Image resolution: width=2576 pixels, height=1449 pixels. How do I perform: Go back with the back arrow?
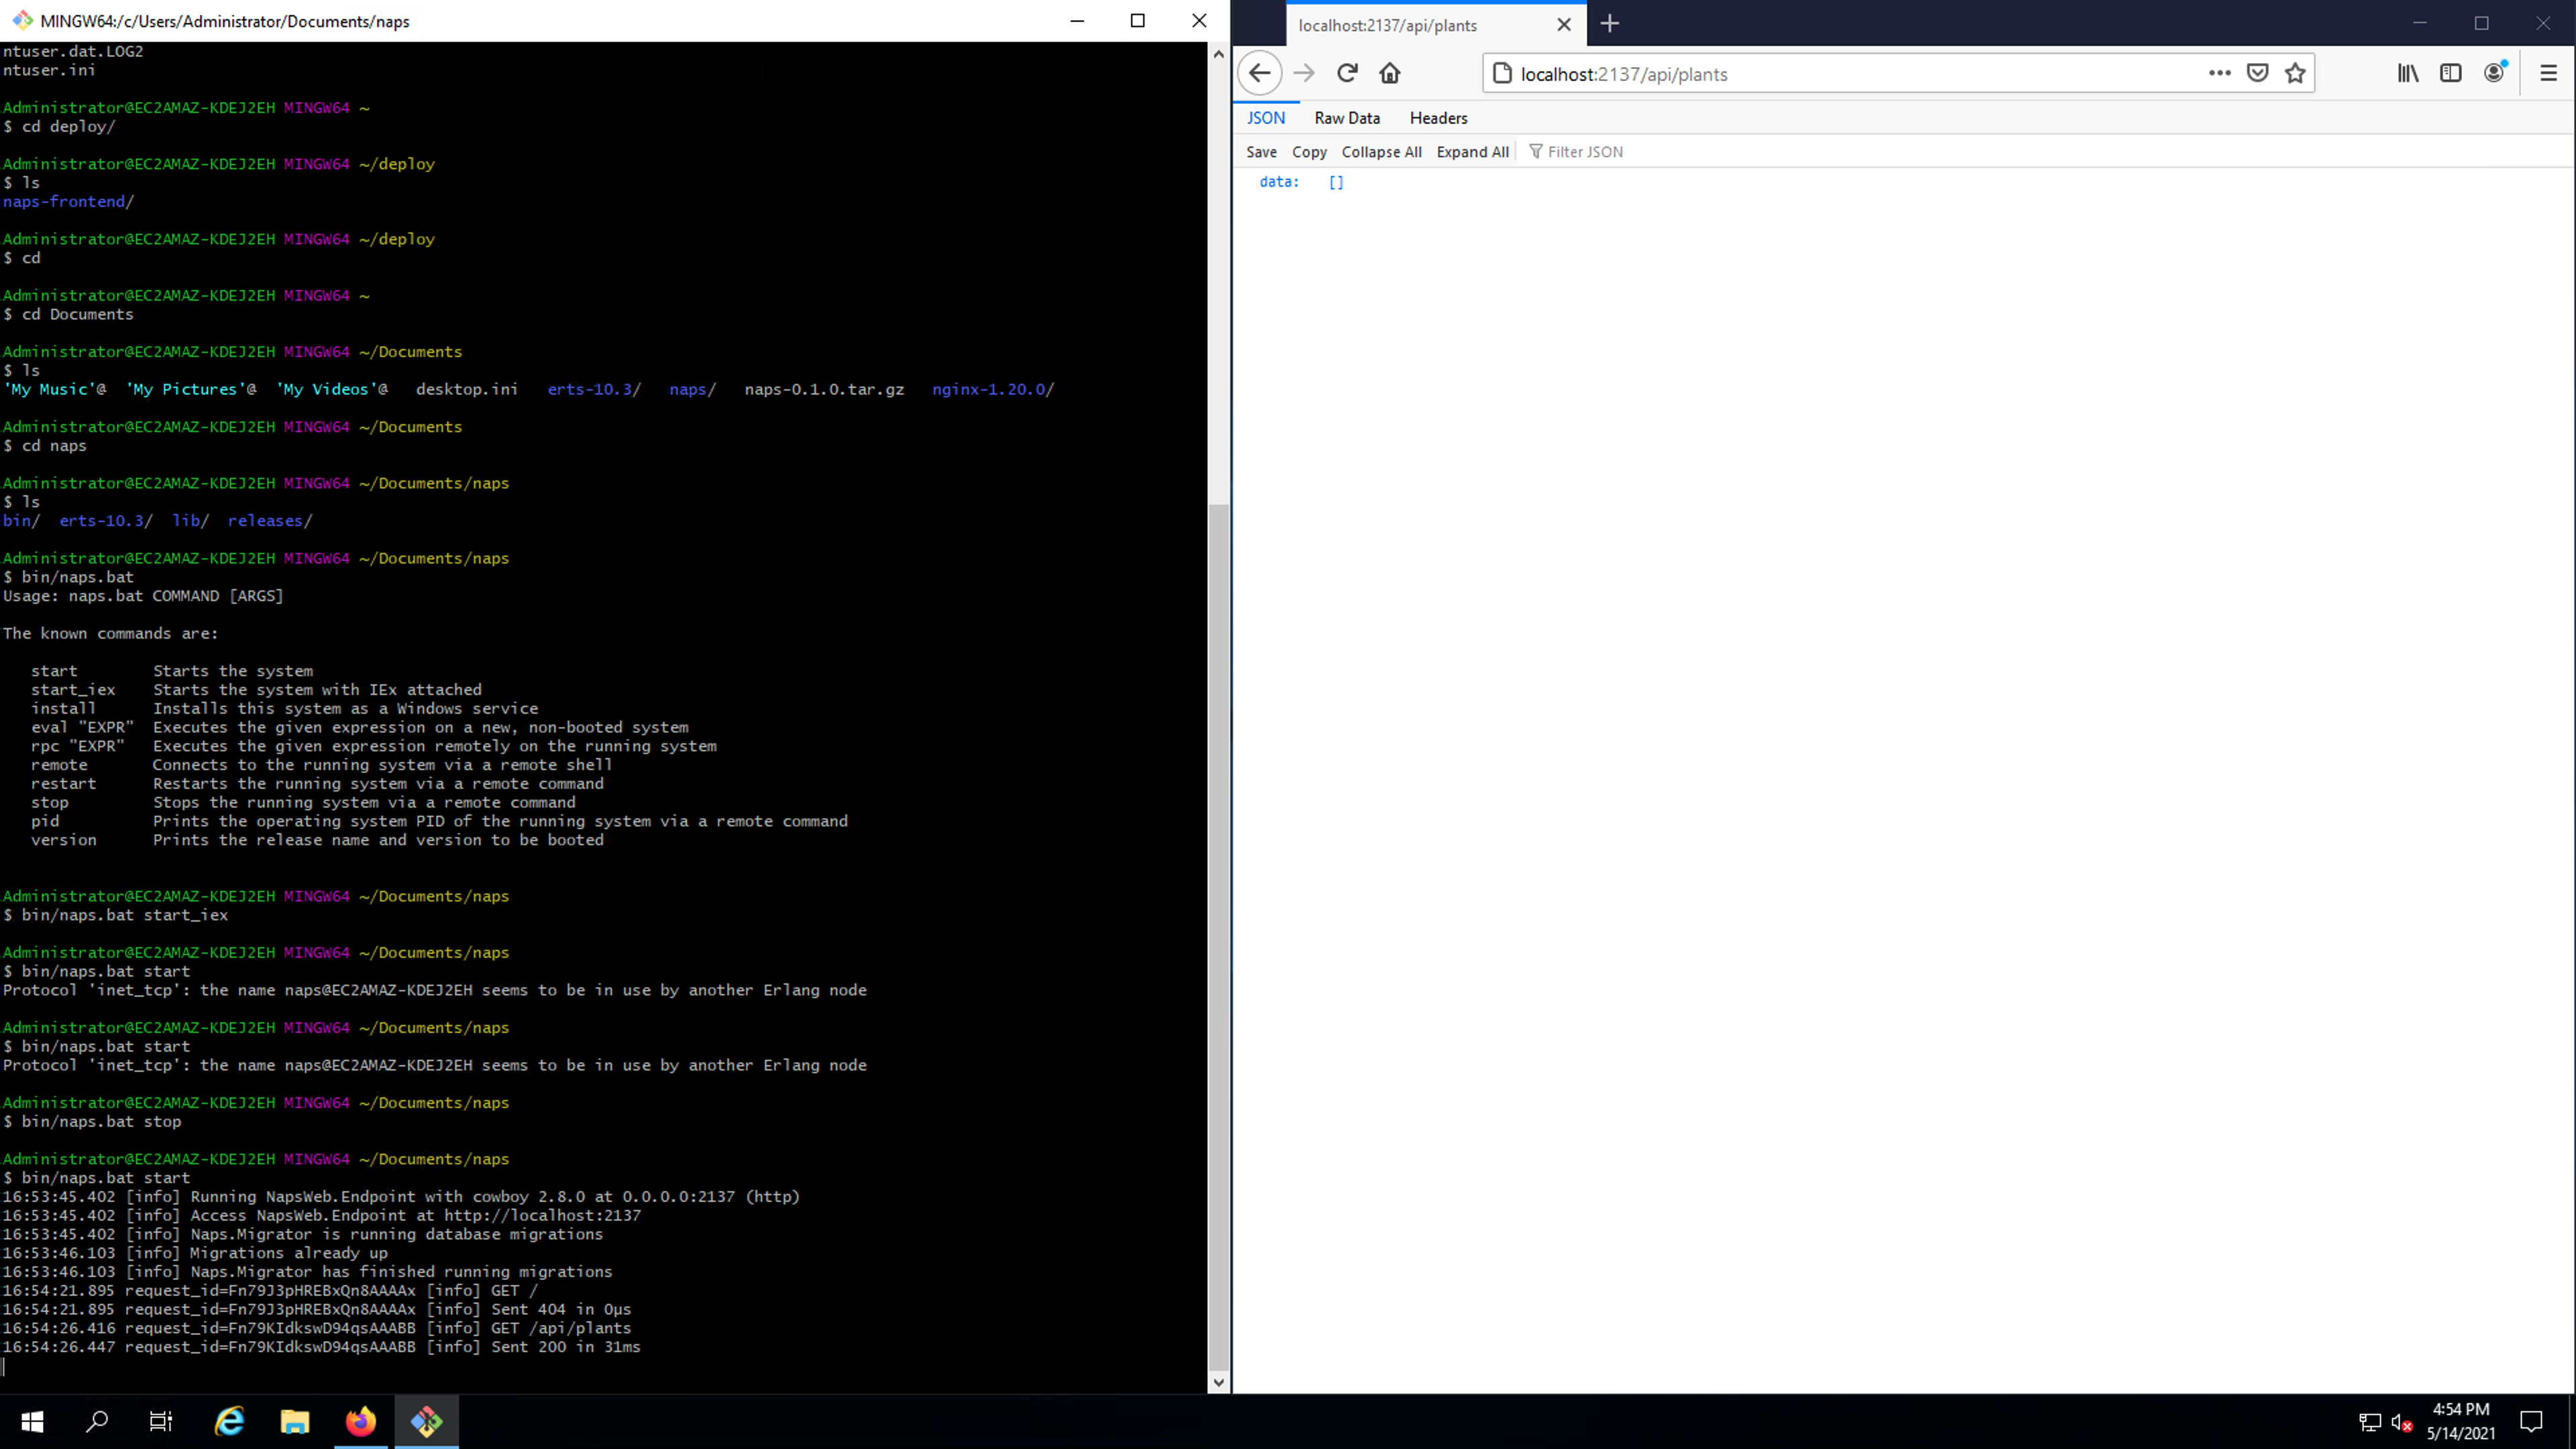1259,73
